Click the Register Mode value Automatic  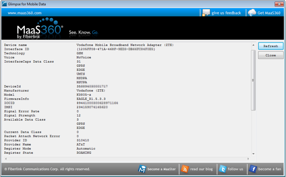[x=86, y=149]
